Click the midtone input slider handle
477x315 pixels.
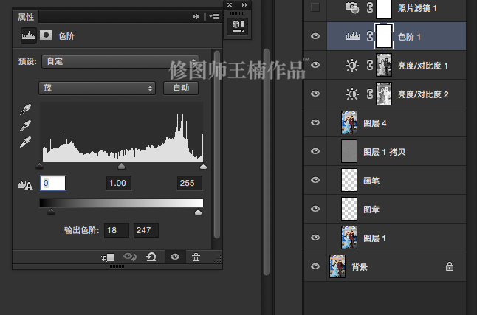(121, 167)
